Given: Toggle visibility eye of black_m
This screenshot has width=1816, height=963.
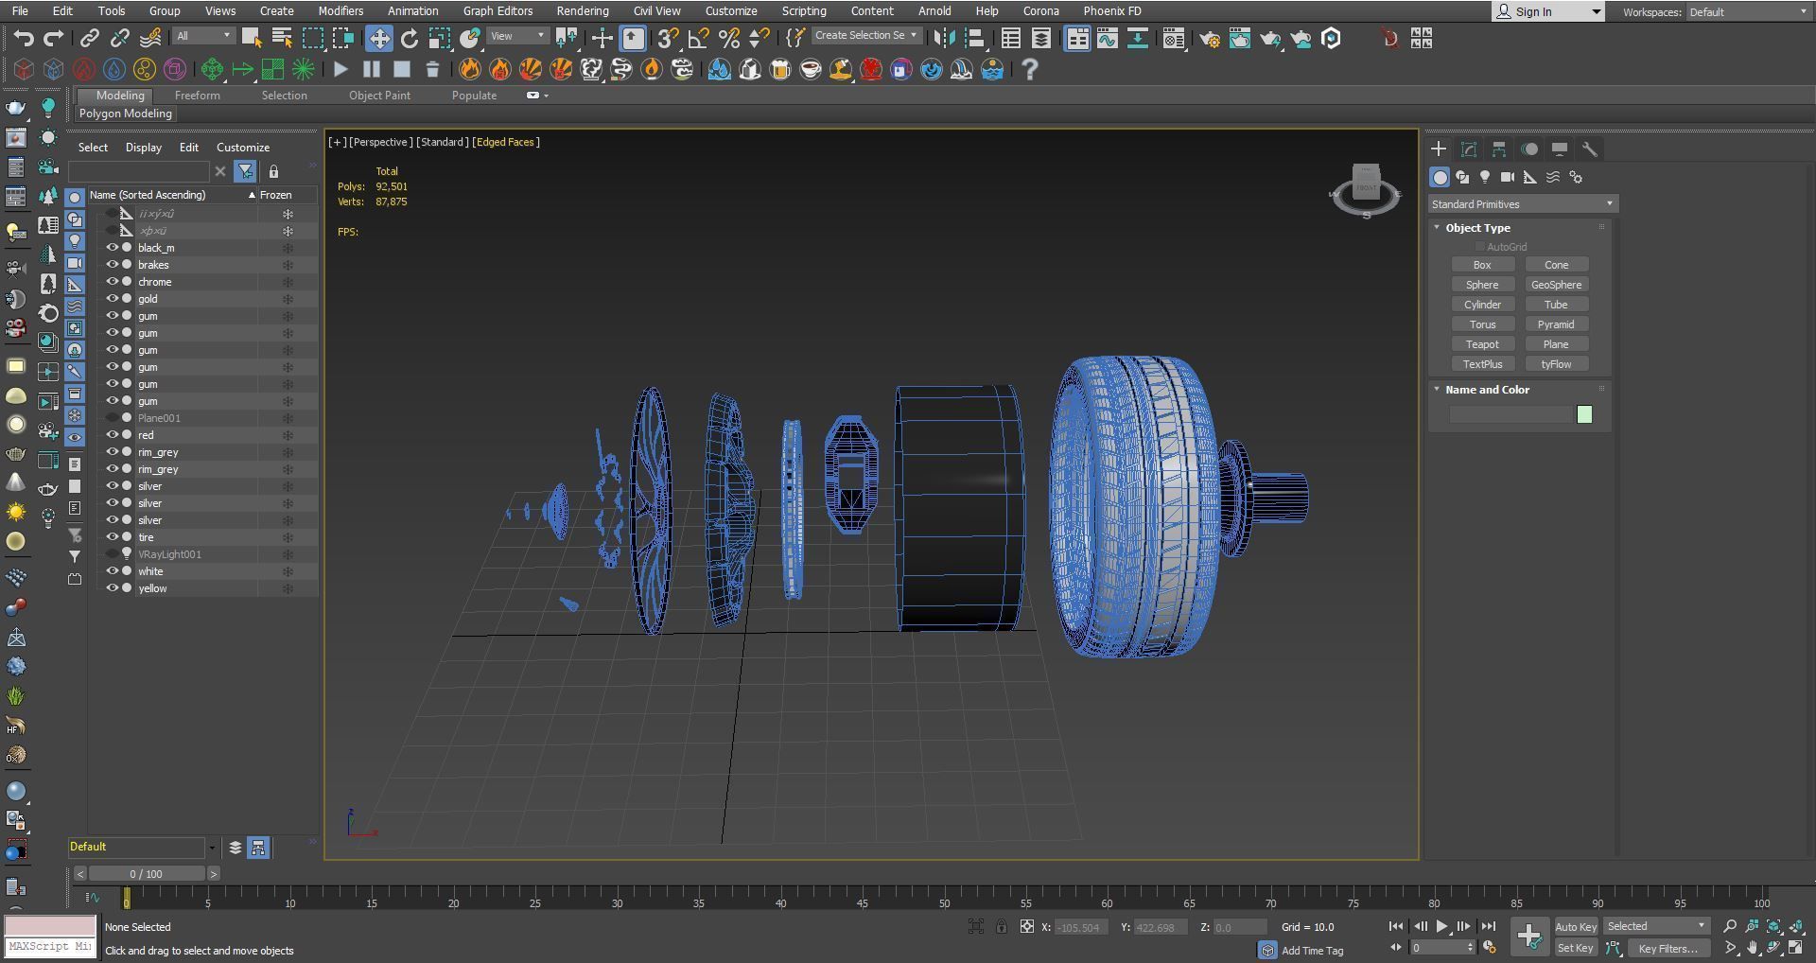Looking at the screenshot, I should point(112,248).
